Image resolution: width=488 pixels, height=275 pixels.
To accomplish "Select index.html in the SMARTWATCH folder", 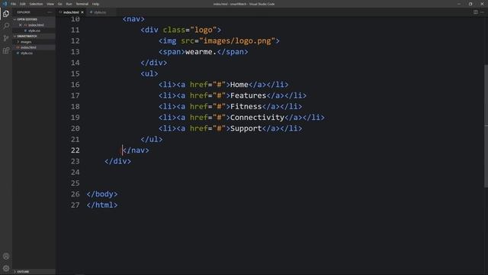I will pos(28,47).
